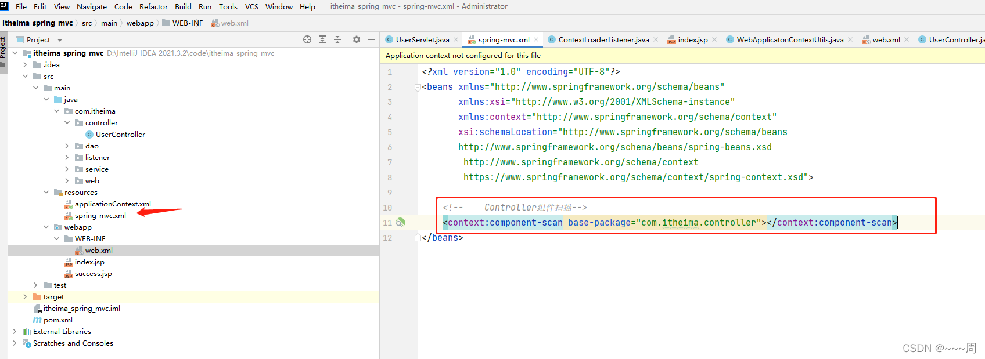
Task: Switch to web.xml editor tab
Action: tap(886, 39)
